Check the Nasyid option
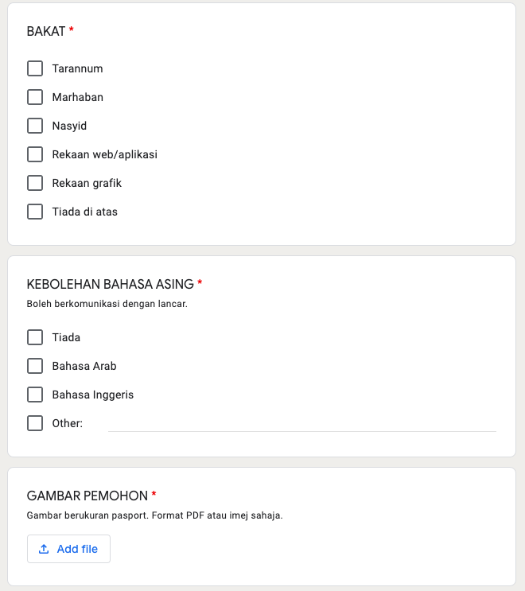Image resolution: width=525 pixels, height=591 pixels. pos(35,126)
